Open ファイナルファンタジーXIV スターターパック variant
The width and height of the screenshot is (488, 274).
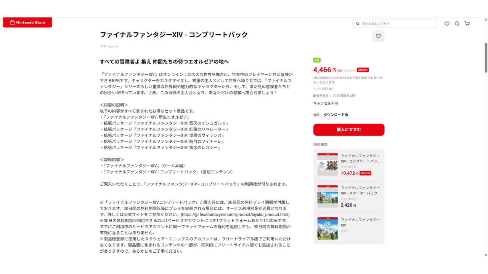(x=349, y=197)
